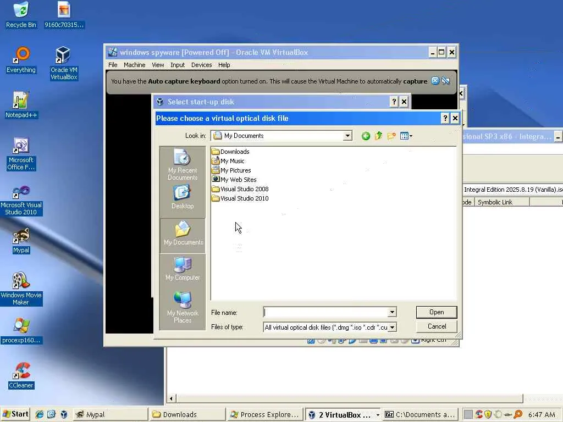This screenshot has height=422, width=563.
Task: Open the View menu in VirtualBox
Action: pyautogui.click(x=158, y=65)
